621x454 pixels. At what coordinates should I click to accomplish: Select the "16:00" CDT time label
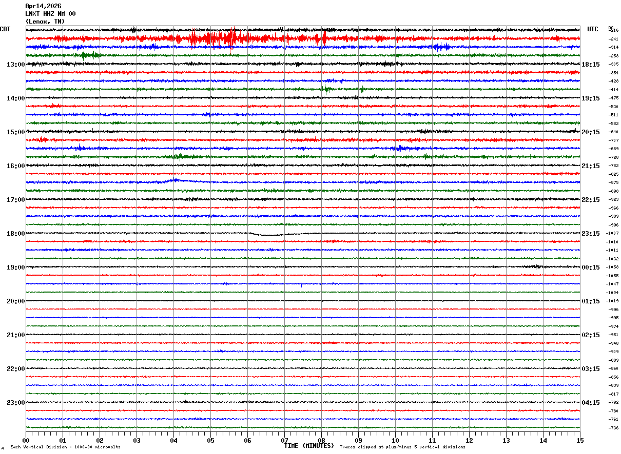click(16, 166)
